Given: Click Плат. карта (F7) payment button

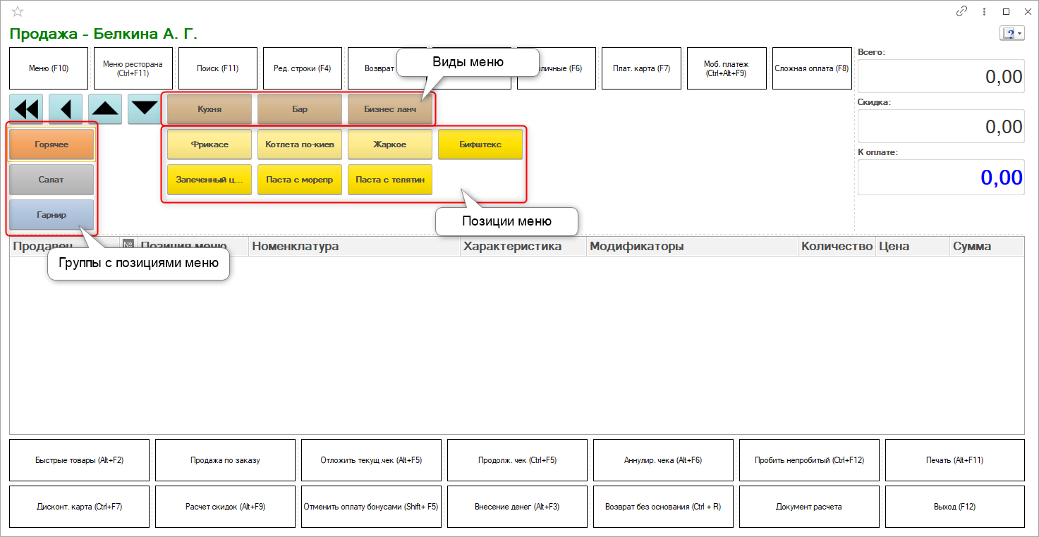Looking at the screenshot, I should click(641, 68).
